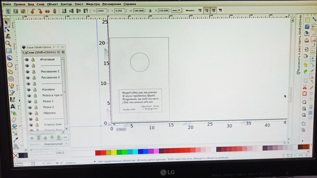
Task: Select the Eraser tool
Action: pos(14,120)
